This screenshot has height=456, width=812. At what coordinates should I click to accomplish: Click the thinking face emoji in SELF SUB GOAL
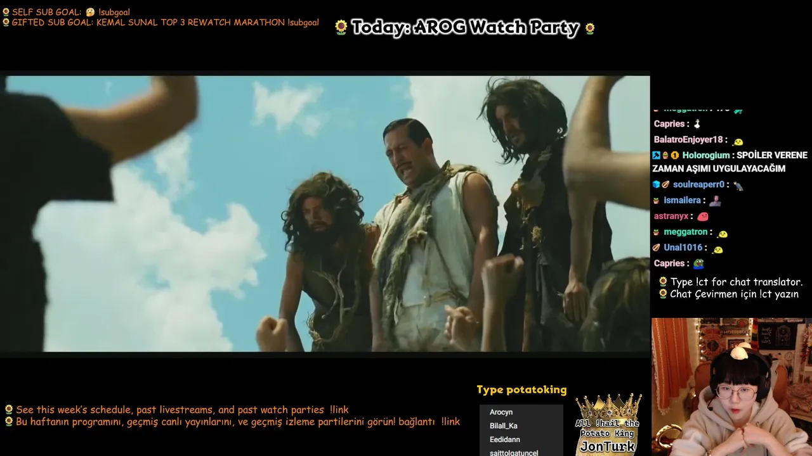(90, 12)
